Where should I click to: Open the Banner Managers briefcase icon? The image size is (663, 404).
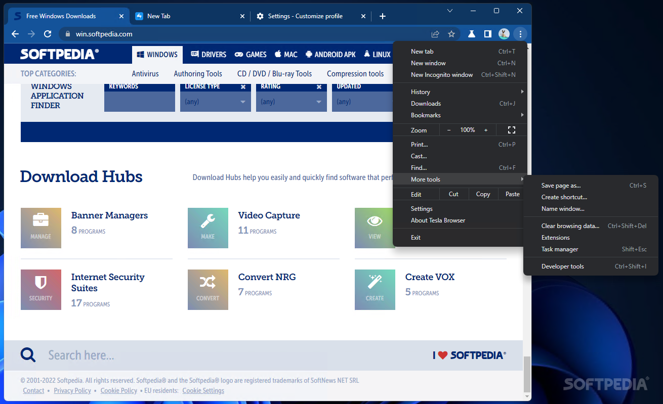tap(41, 228)
